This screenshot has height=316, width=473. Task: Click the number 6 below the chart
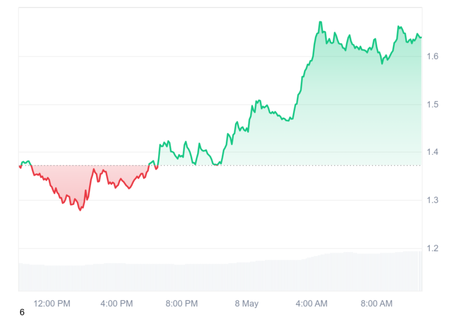pyautogui.click(x=22, y=312)
